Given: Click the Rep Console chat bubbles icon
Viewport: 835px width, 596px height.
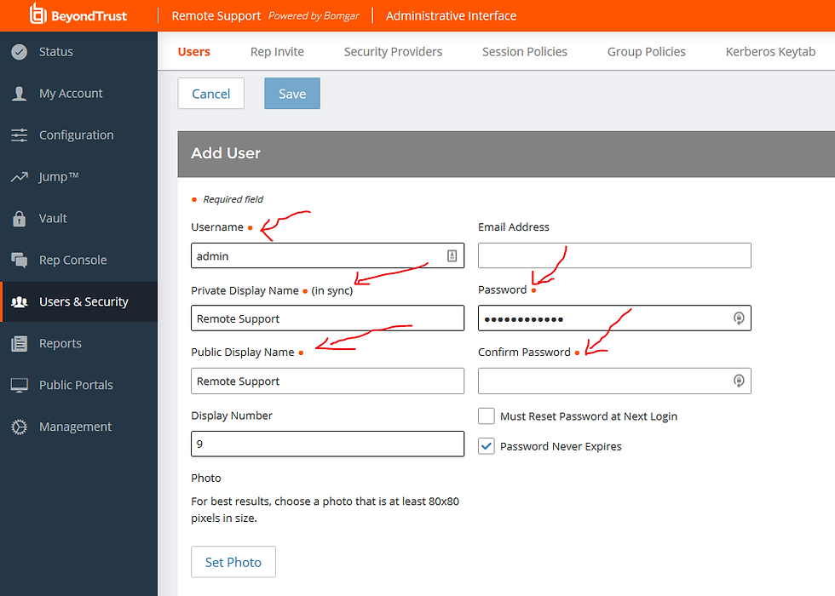Looking at the screenshot, I should coord(19,260).
